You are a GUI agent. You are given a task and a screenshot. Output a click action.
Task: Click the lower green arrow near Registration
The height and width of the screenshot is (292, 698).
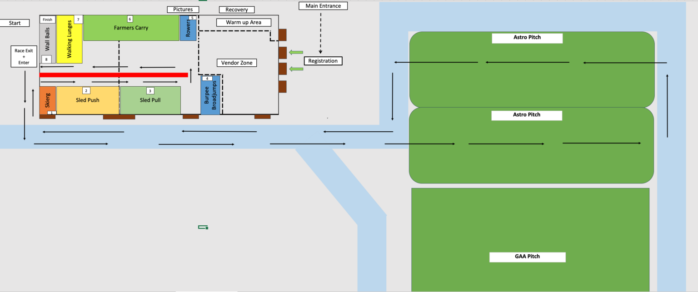pos(296,69)
